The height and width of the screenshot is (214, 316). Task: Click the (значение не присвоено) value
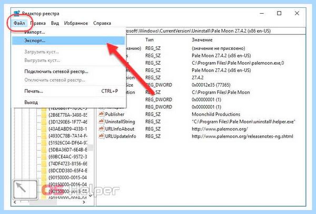pos(218,48)
